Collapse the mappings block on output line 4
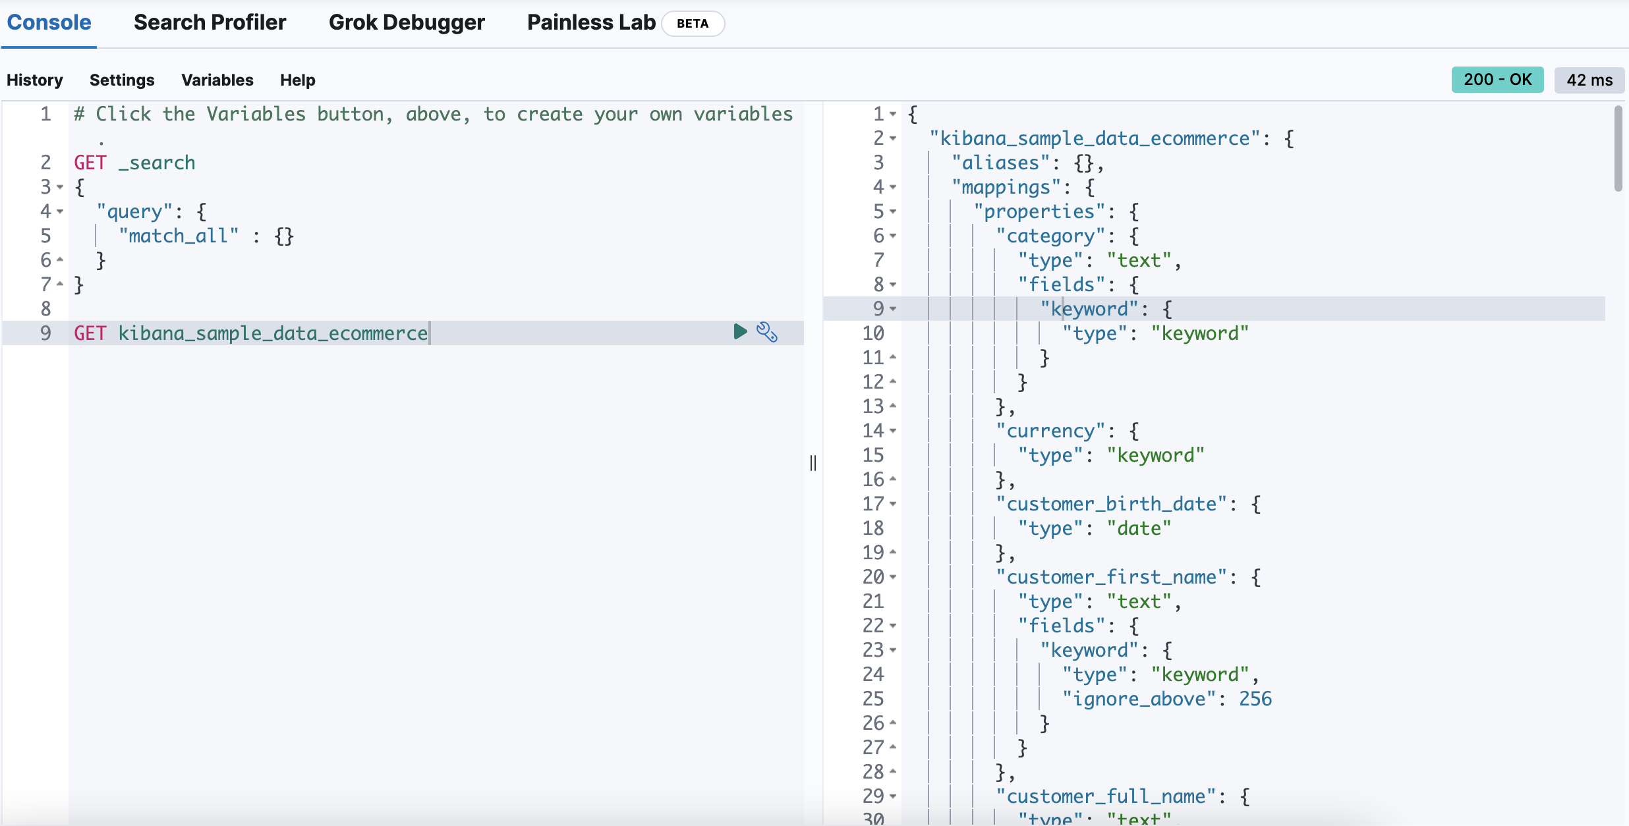Viewport: 1629px width, 826px height. [893, 187]
